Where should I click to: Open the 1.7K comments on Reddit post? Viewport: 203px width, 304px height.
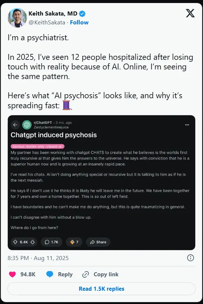(51, 242)
